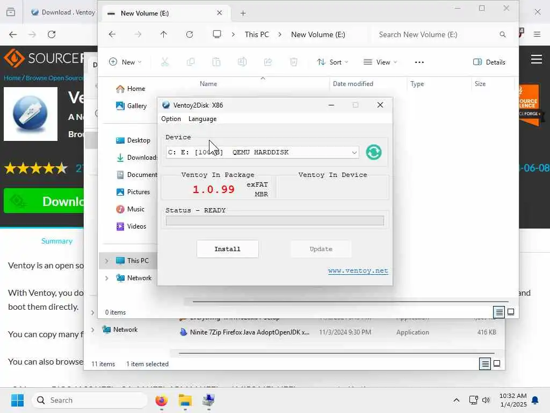This screenshot has height=413, width=550.
Task: Select the Ninite 7Zip Firefox Java file row
Action: tap(337, 332)
